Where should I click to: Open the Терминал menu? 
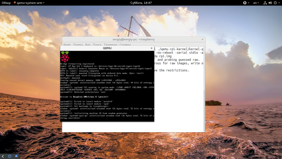(110, 44)
